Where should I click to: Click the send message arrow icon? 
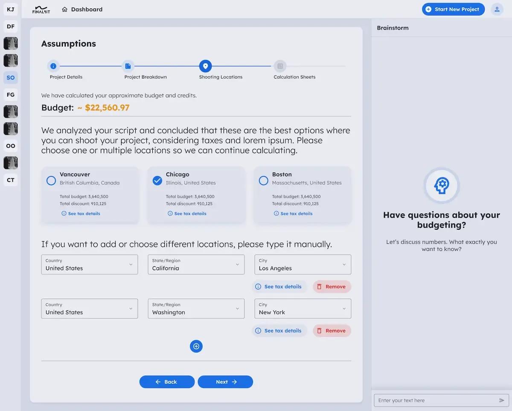[501, 400]
